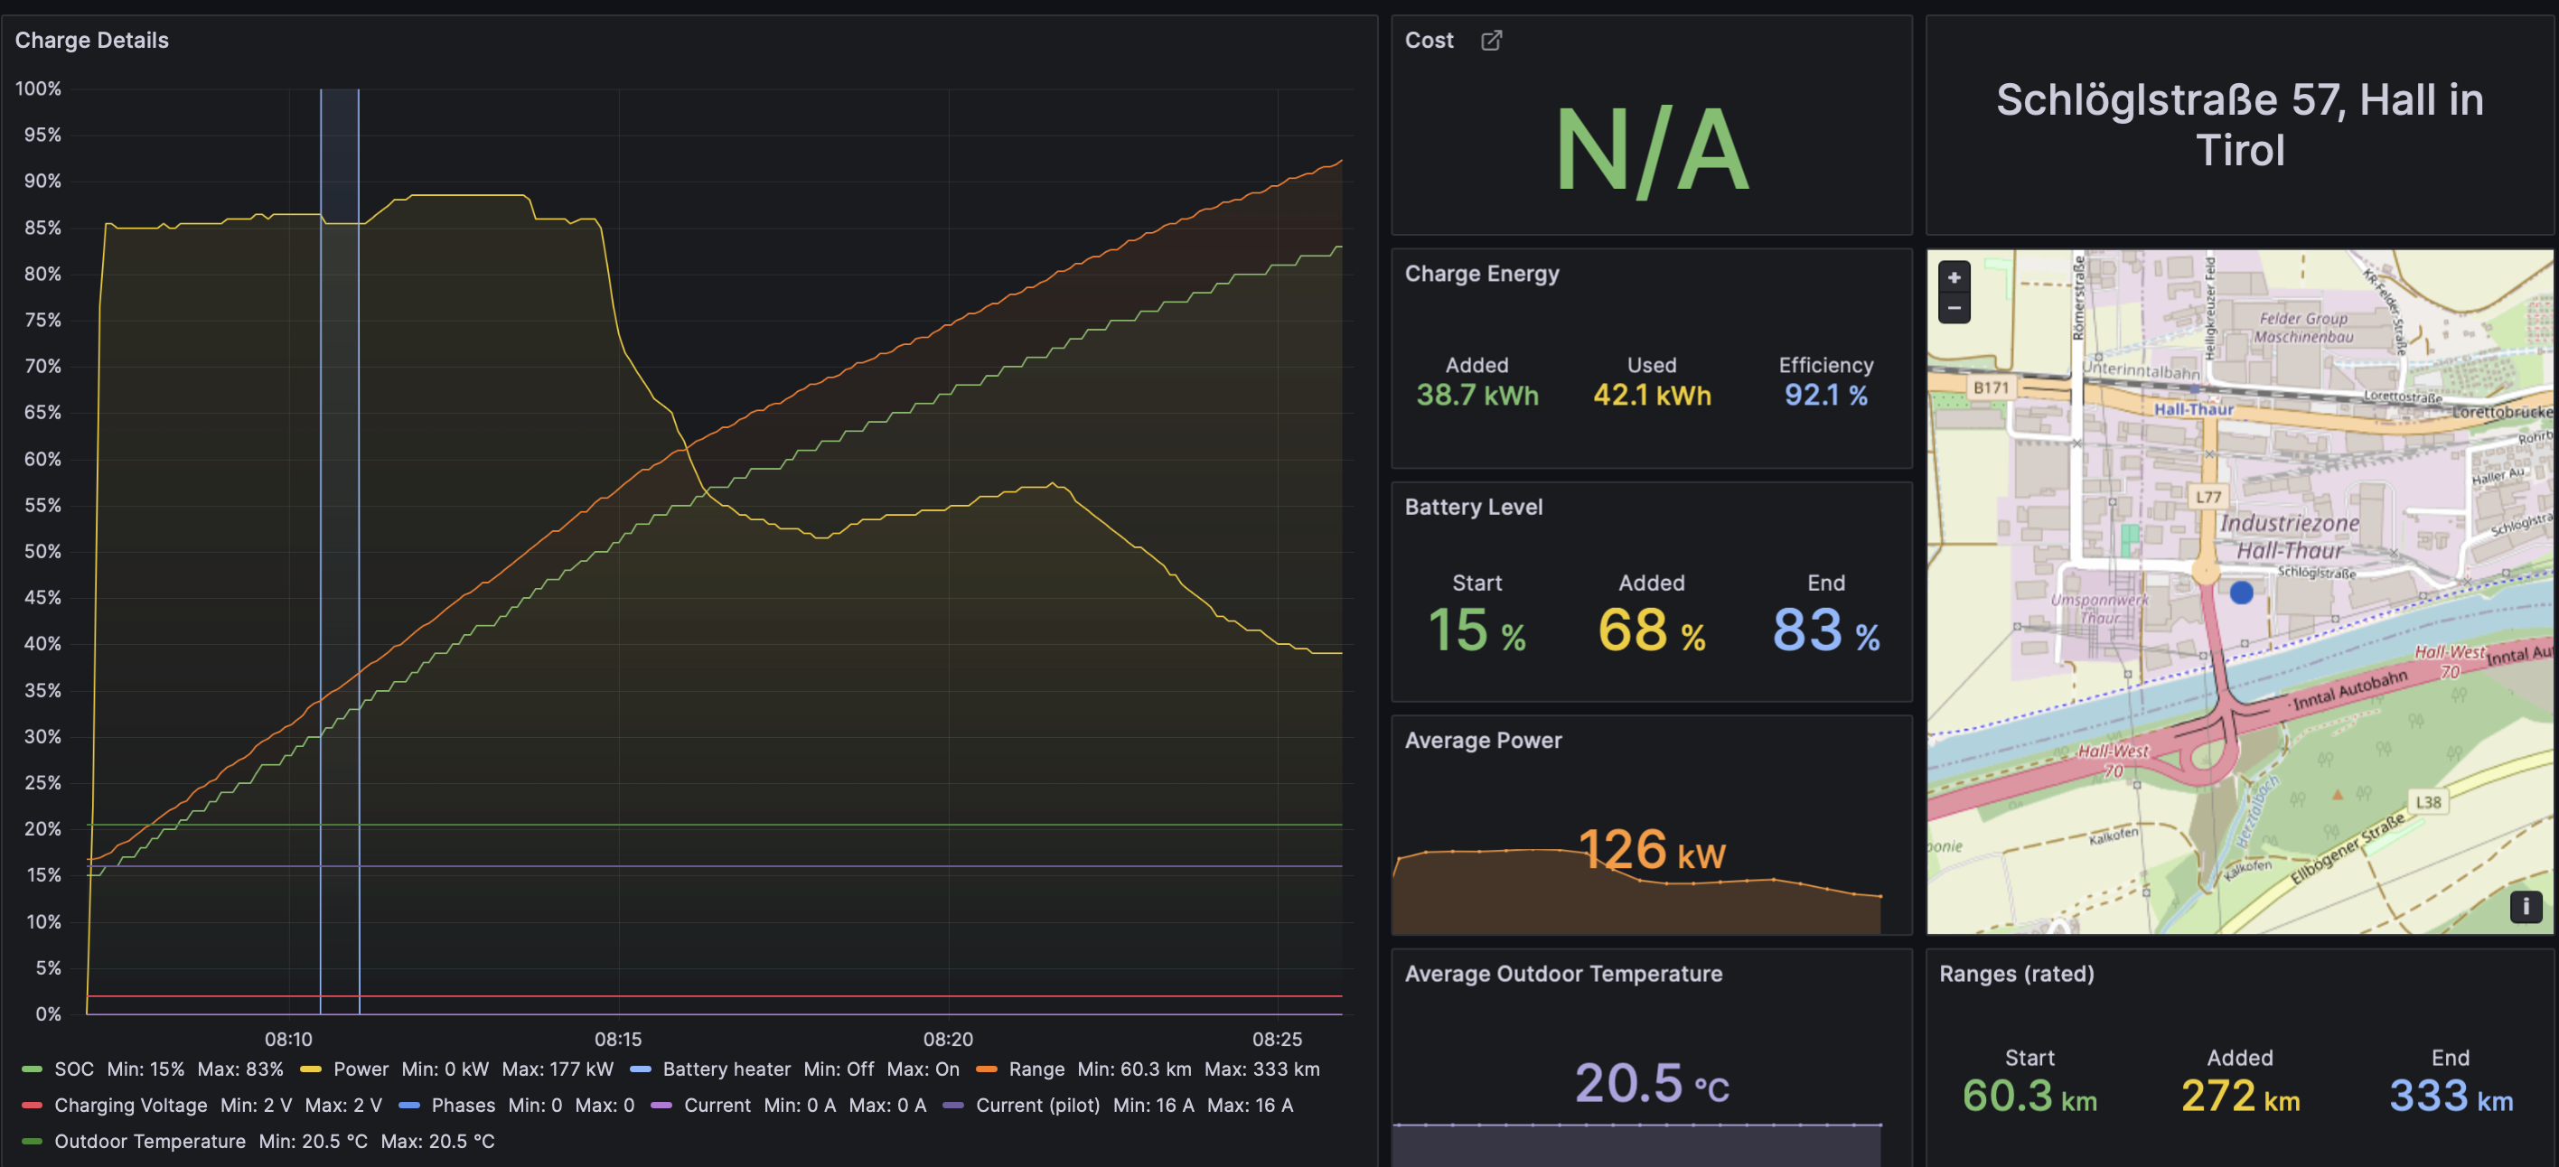The image size is (2559, 1167).
Task: Open the Battery Level panel title menu
Action: (1473, 508)
